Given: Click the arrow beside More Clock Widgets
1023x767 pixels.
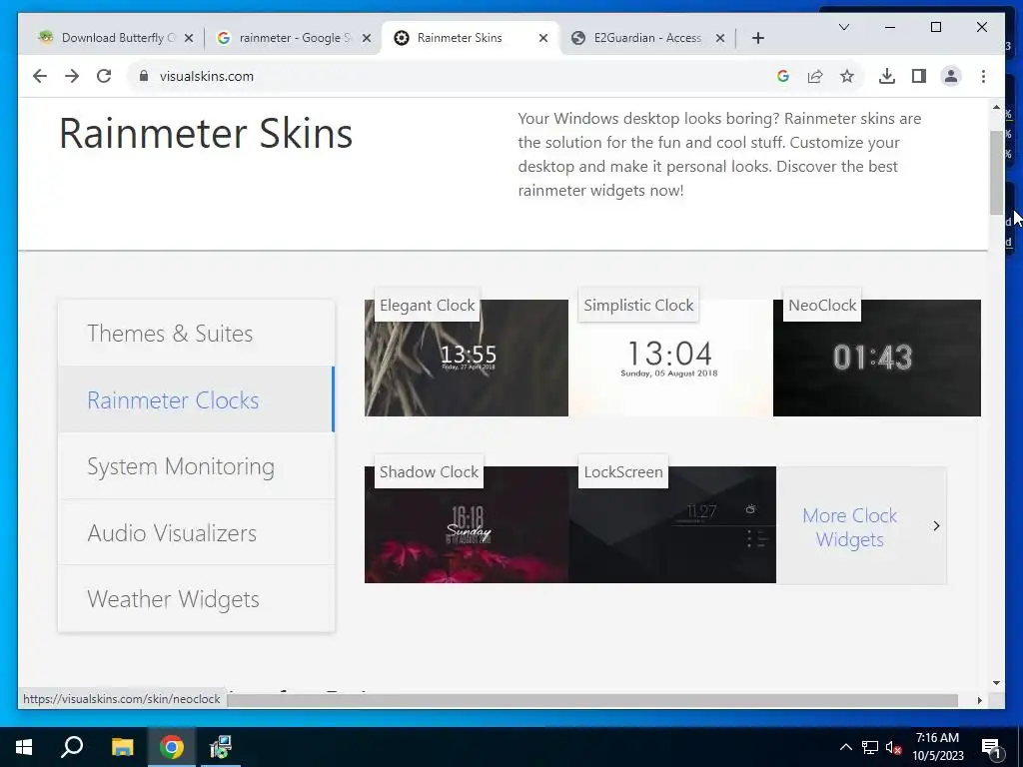Looking at the screenshot, I should pos(936,525).
